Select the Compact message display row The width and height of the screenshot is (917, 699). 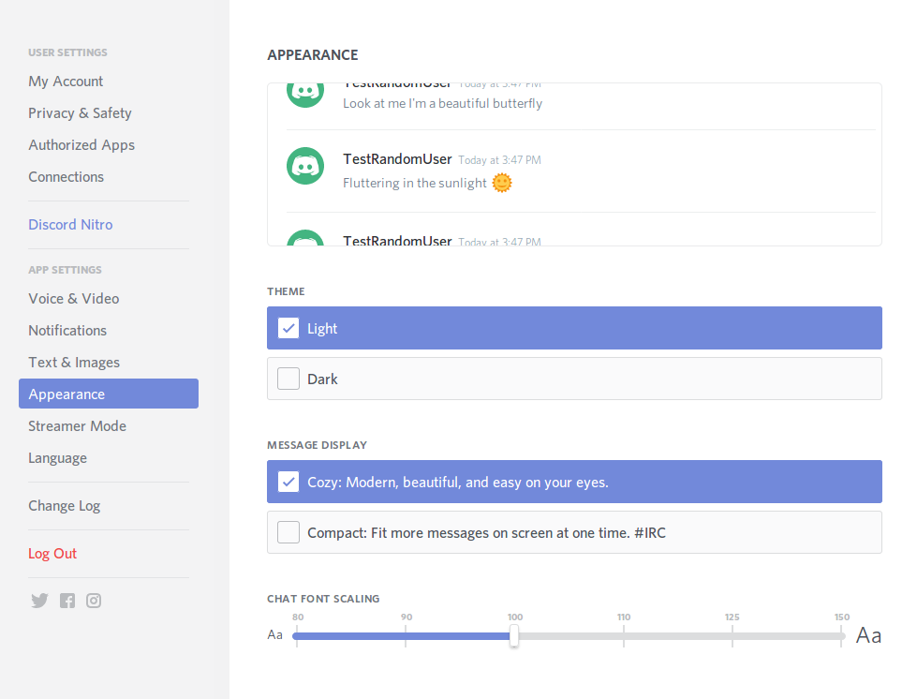574,532
